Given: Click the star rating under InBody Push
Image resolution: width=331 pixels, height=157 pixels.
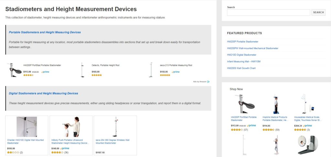Looking at the screenshot, I should pyautogui.click(x=57, y=152).
